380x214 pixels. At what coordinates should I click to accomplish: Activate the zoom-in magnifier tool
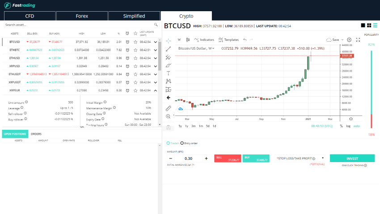pyautogui.click(x=168, y=116)
